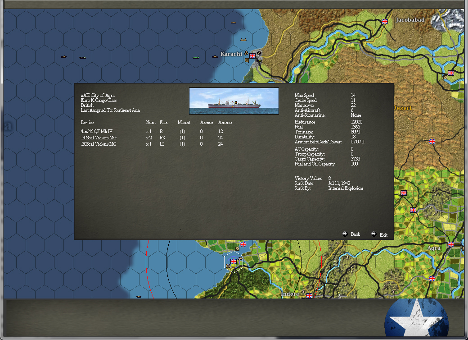Image resolution: width=468 pixels, height=340 pixels.
Task: Select the British flag at Karachi
Action: click(x=252, y=56)
